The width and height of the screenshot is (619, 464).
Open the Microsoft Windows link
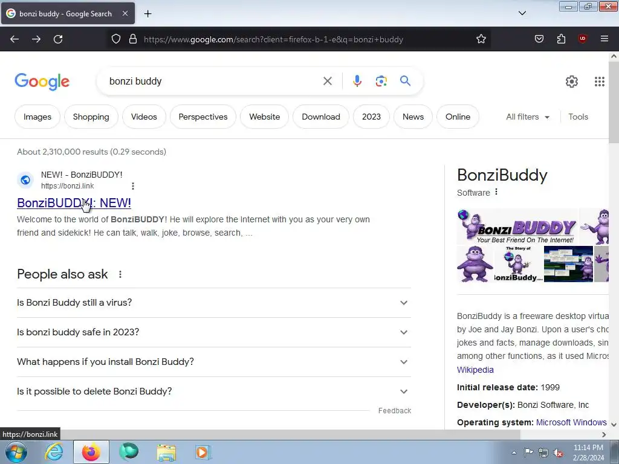pos(571,422)
